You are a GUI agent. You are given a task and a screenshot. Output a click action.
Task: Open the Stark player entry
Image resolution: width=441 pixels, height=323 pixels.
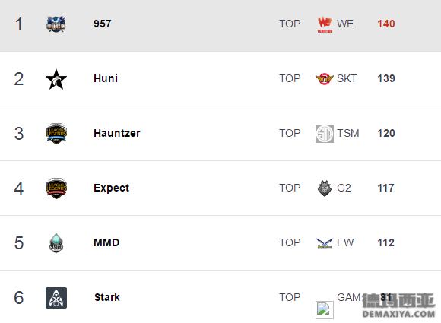click(107, 297)
